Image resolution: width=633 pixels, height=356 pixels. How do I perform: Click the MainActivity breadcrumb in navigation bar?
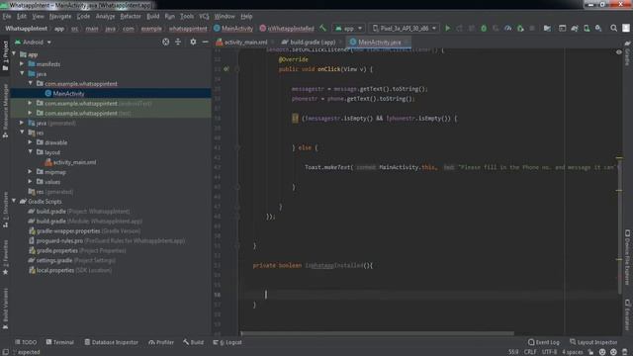[x=233, y=29]
